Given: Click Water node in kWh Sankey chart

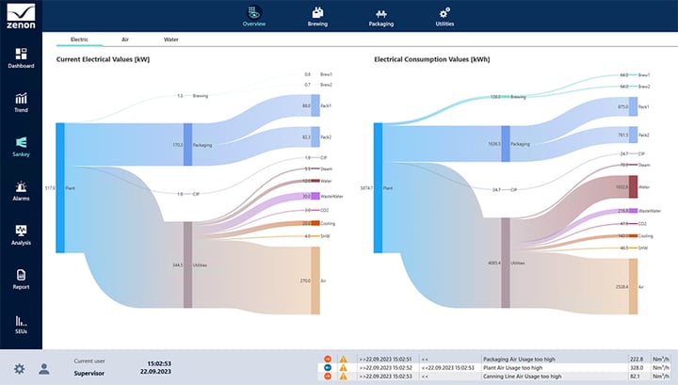Looking at the screenshot, I should coord(633,186).
